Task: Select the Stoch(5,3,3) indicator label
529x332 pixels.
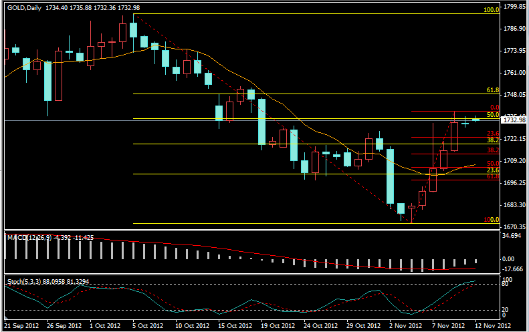Action: coord(24,282)
